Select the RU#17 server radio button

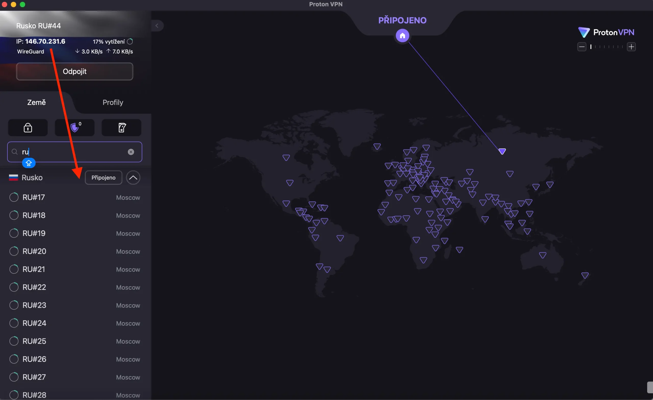coord(14,197)
